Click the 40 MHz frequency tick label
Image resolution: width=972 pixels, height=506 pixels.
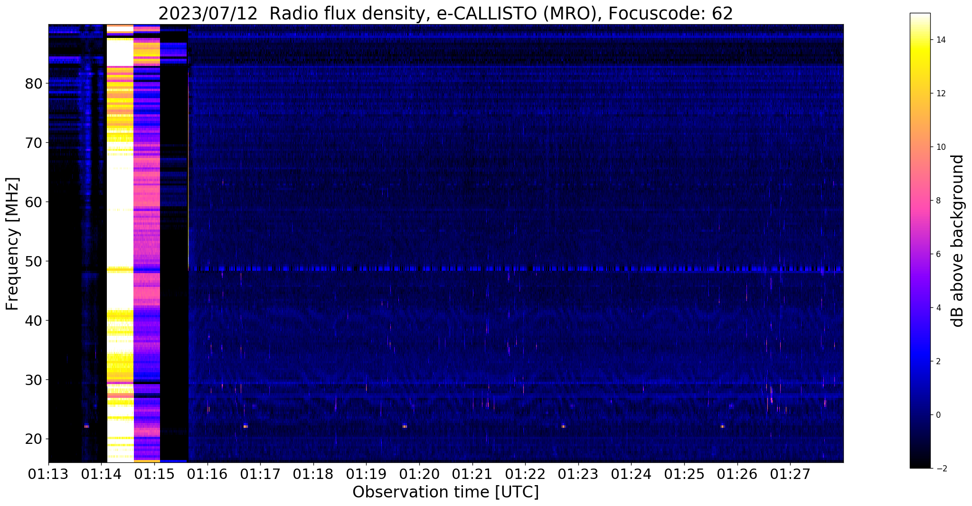pos(33,321)
